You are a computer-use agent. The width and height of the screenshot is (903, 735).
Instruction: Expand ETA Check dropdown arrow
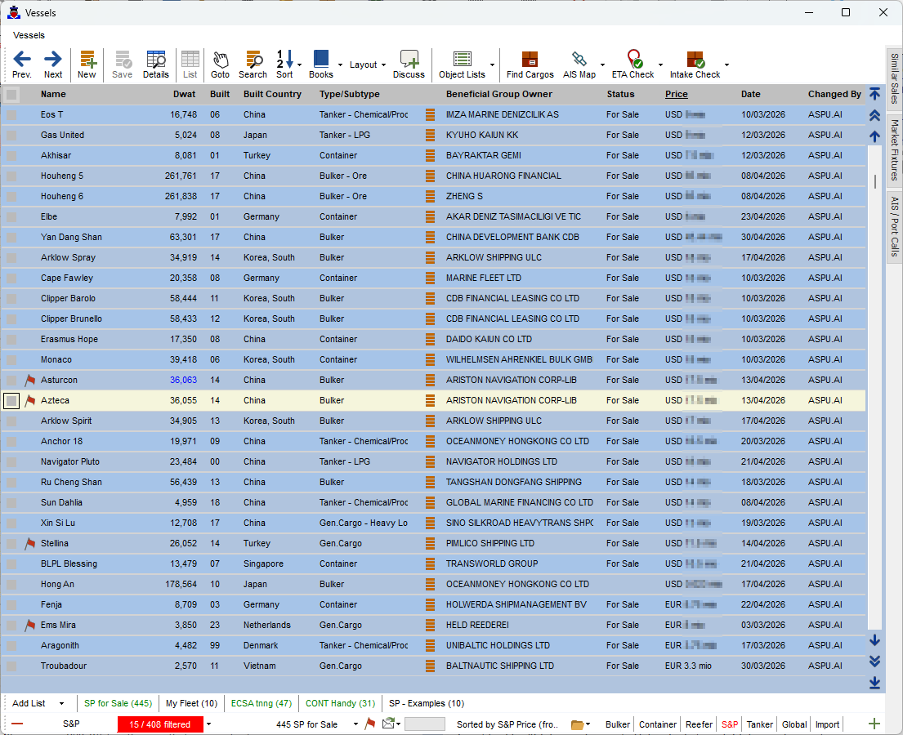(x=660, y=65)
